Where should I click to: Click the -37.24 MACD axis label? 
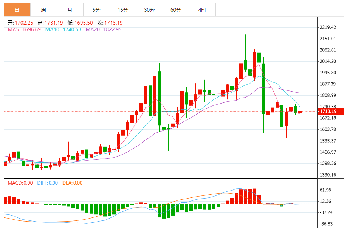coord(326,212)
